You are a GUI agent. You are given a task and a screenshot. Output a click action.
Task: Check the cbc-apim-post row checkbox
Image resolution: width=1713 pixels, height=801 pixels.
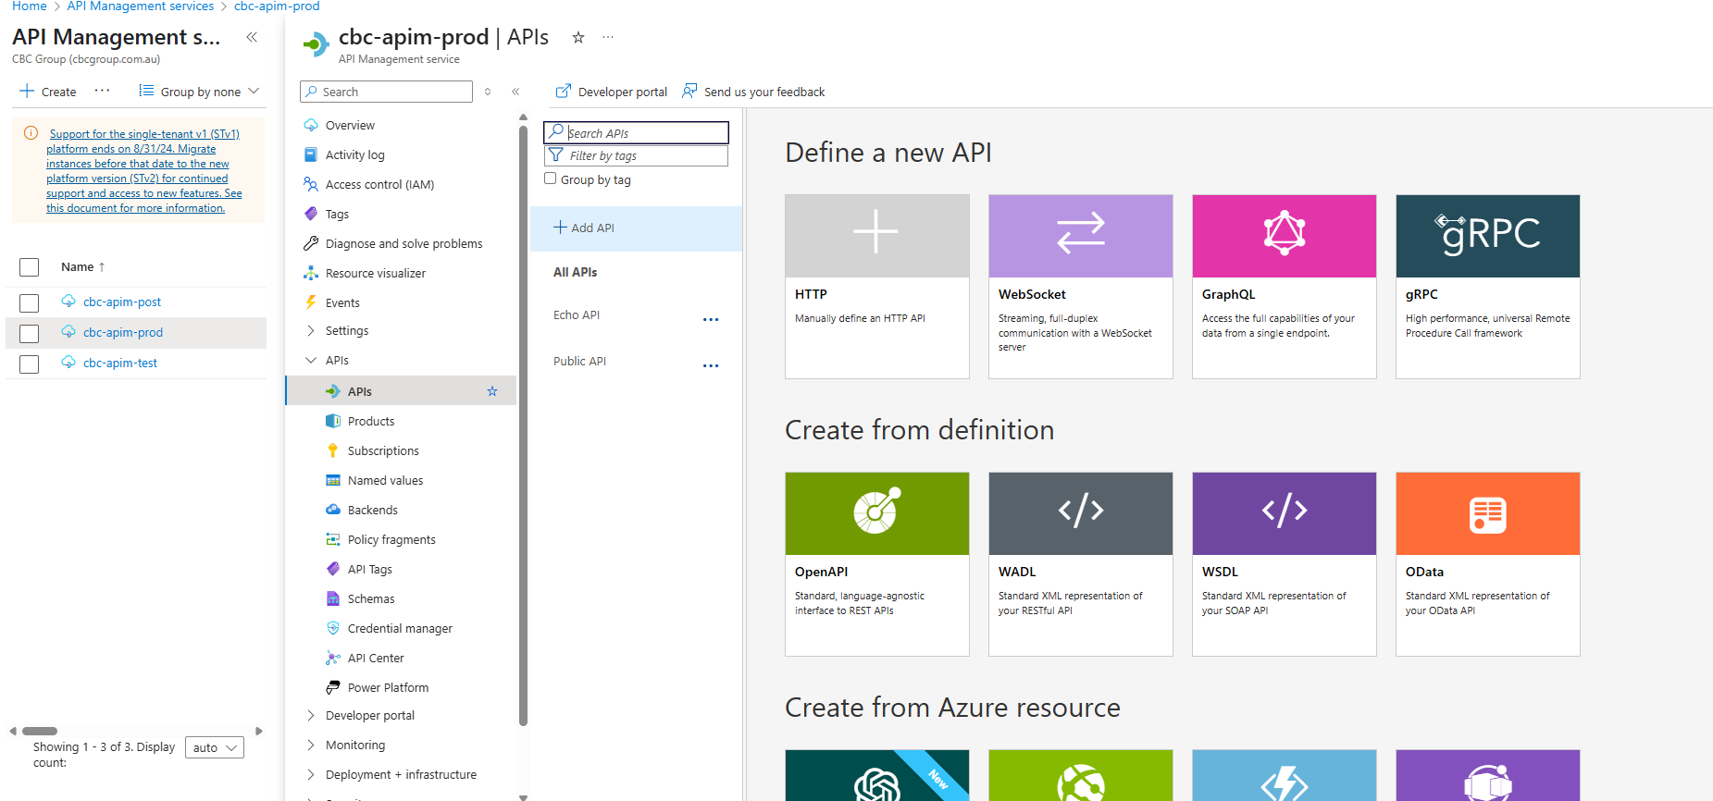coord(30,302)
